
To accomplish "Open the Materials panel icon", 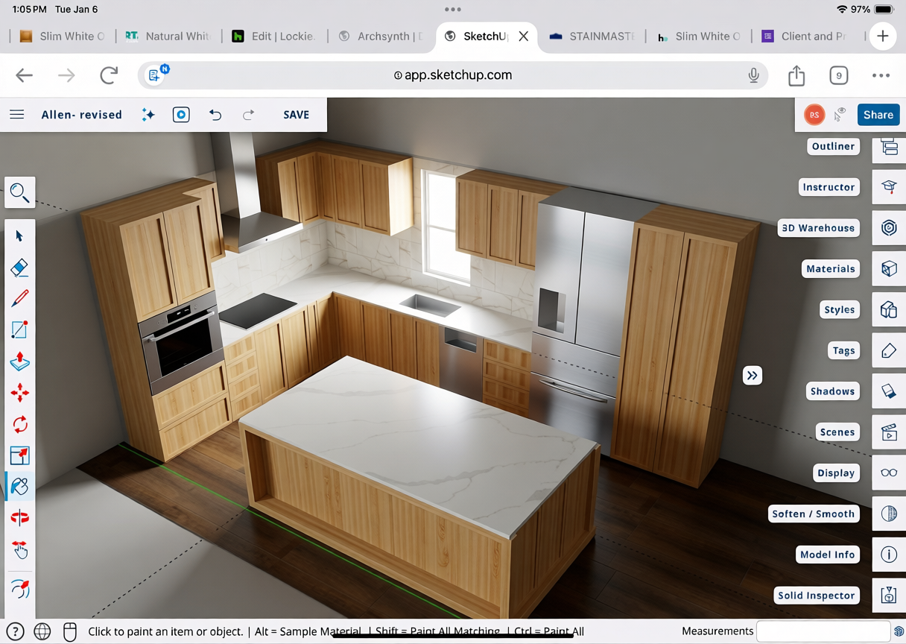I will tap(889, 269).
